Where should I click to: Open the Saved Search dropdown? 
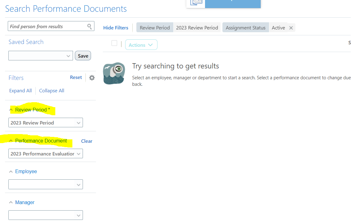[x=68, y=55]
